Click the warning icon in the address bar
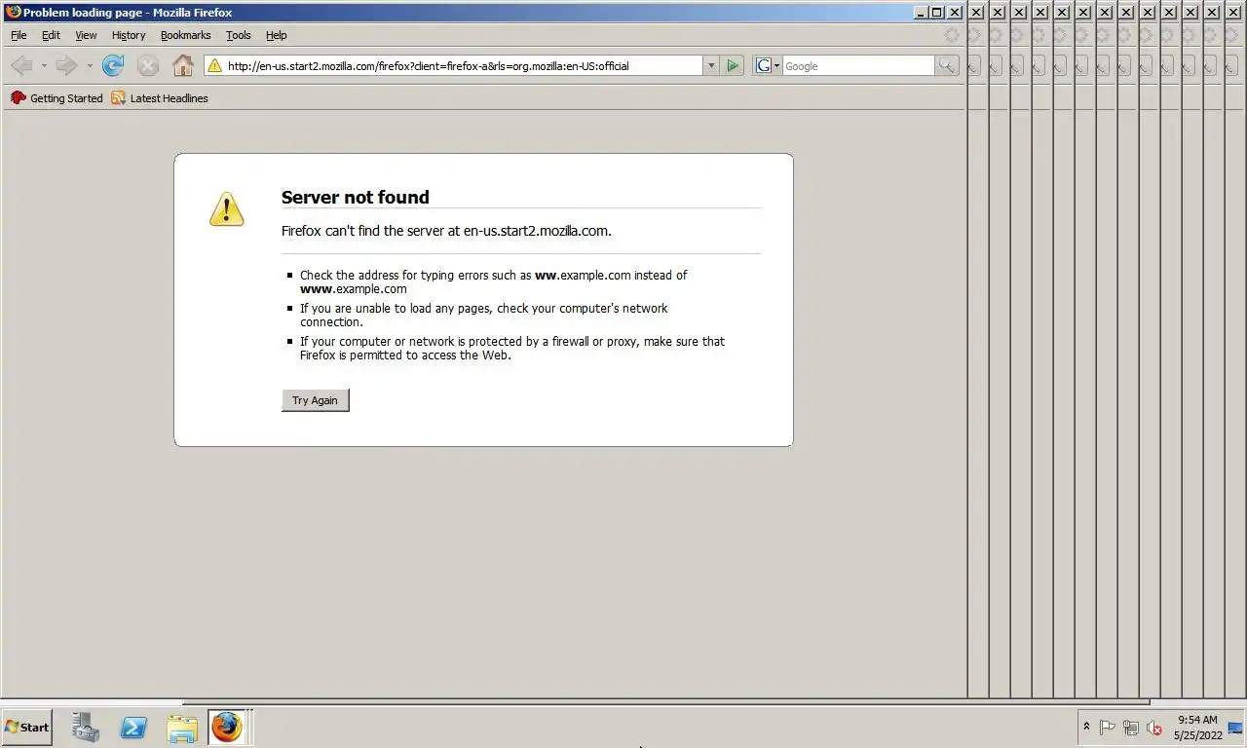1247x748 pixels. [214, 65]
